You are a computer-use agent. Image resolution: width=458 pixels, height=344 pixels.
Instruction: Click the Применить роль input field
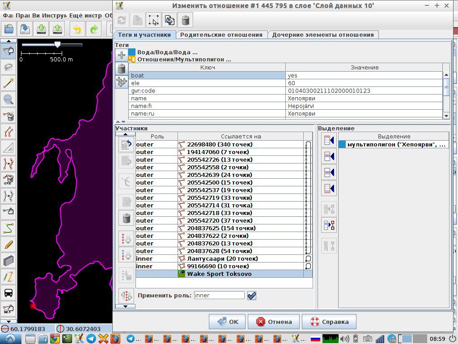219,296
